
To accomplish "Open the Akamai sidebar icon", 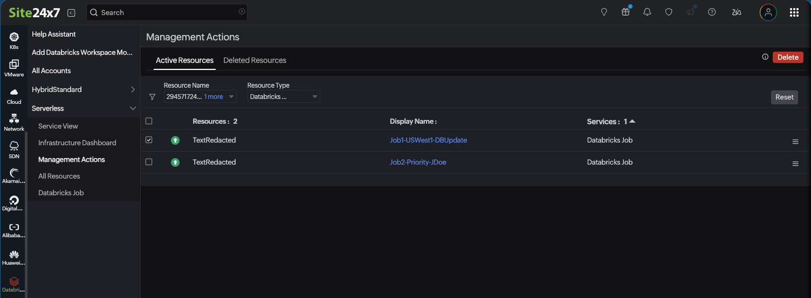I will 14,176.
